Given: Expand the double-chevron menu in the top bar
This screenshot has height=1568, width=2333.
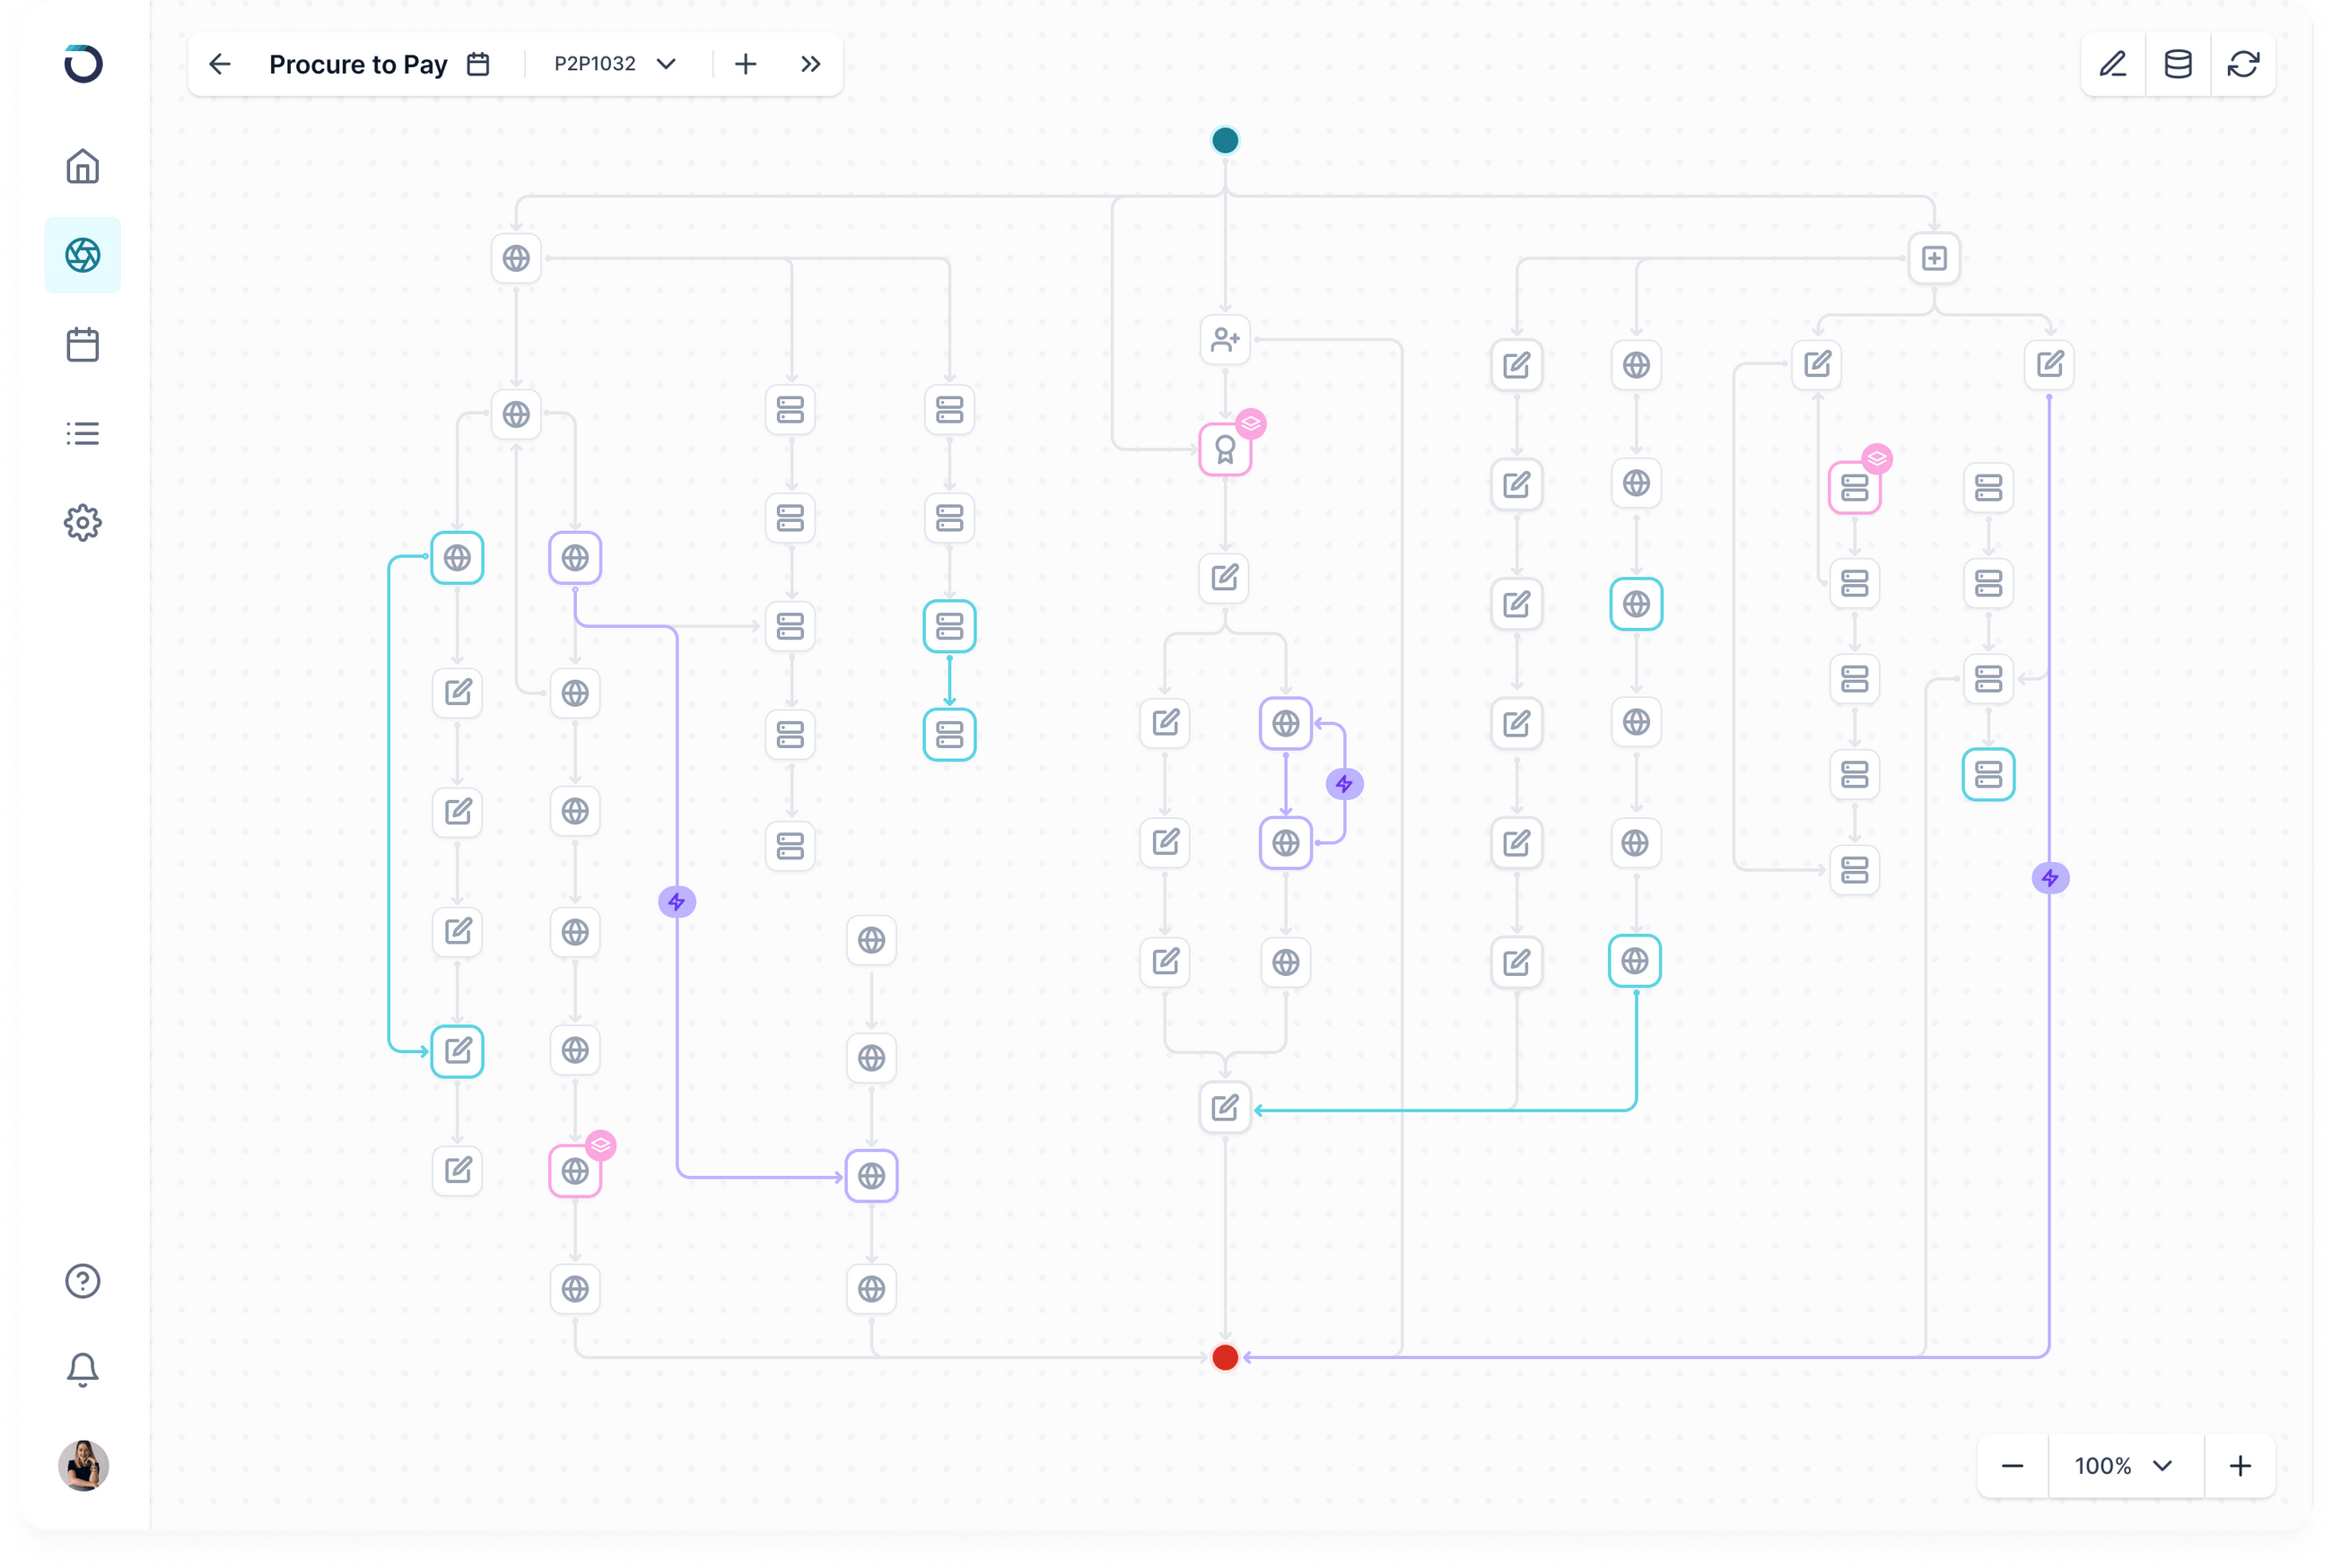Looking at the screenshot, I should point(810,63).
